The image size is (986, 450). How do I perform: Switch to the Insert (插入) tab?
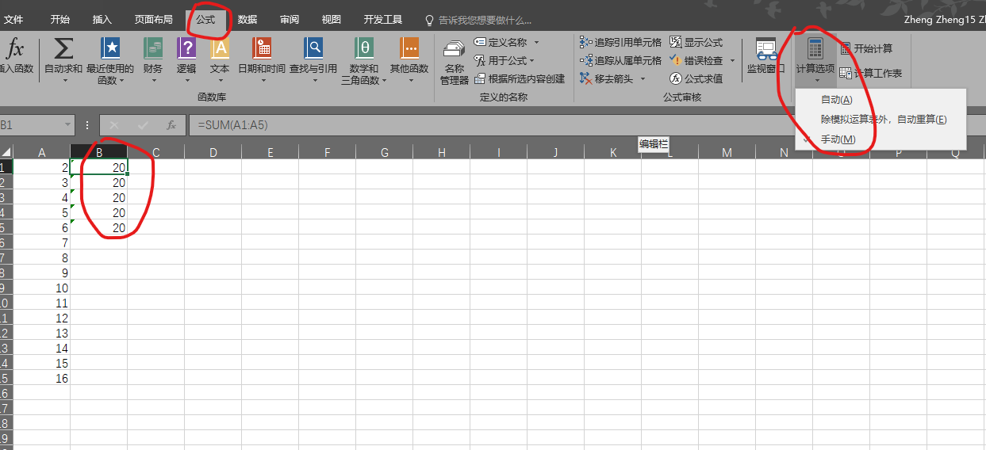102,19
